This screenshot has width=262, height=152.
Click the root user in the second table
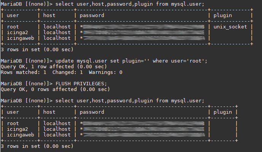(x=13, y=123)
